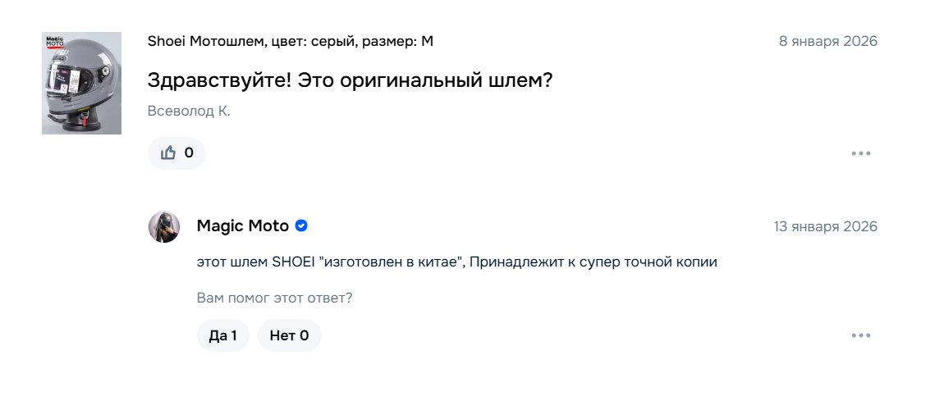944x401 pixels.
Task: Vote "Нет" that the answer didn't help
Action: (289, 335)
